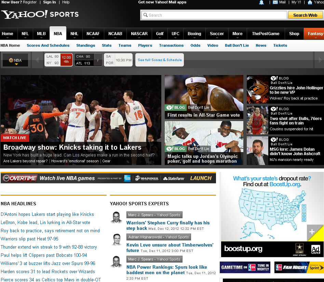Open NBA TV Fan Night Sprint banner
Screen dimensions: 324x282
[x=299, y=267]
